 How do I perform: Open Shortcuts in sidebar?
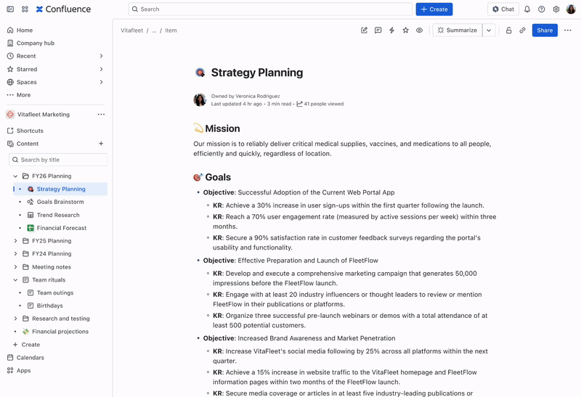pos(30,131)
